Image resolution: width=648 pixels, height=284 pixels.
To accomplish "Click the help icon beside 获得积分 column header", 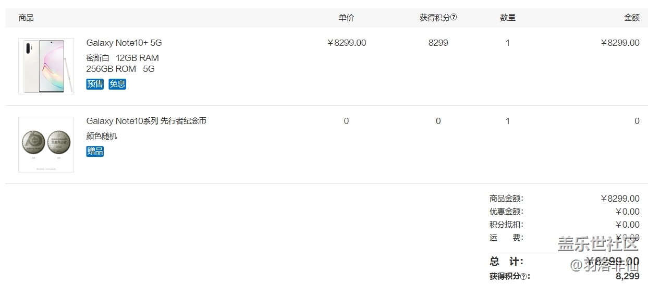I will coord(454,17).
